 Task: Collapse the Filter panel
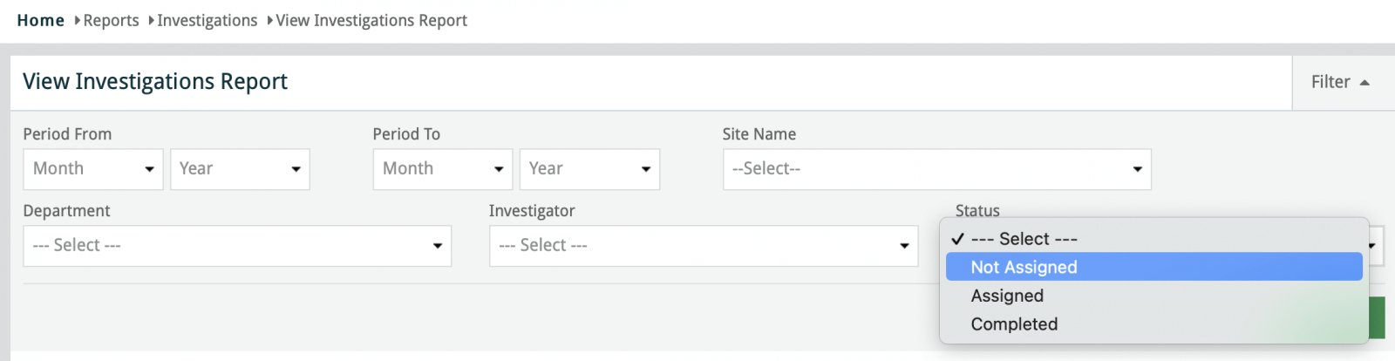(1339, 82)
